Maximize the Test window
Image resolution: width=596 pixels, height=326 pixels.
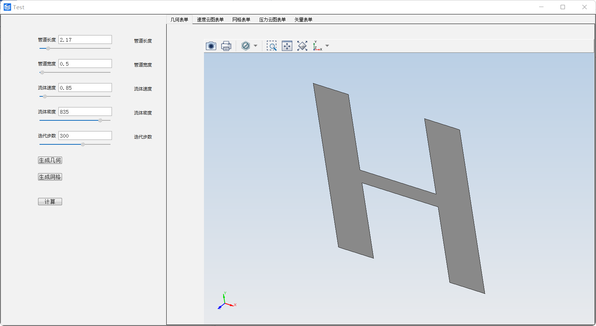click(563, 7)
